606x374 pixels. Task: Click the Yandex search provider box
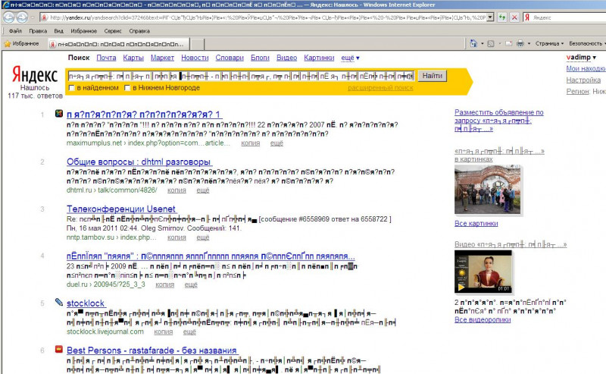pos(565,17)
